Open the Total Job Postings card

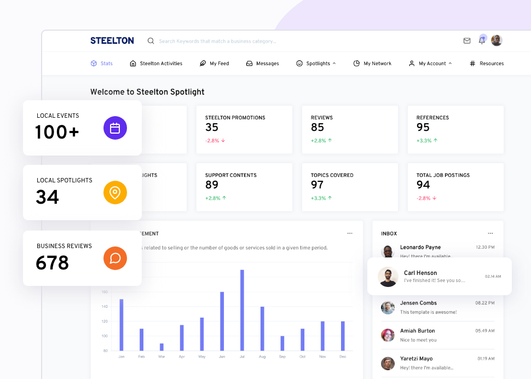455,187
